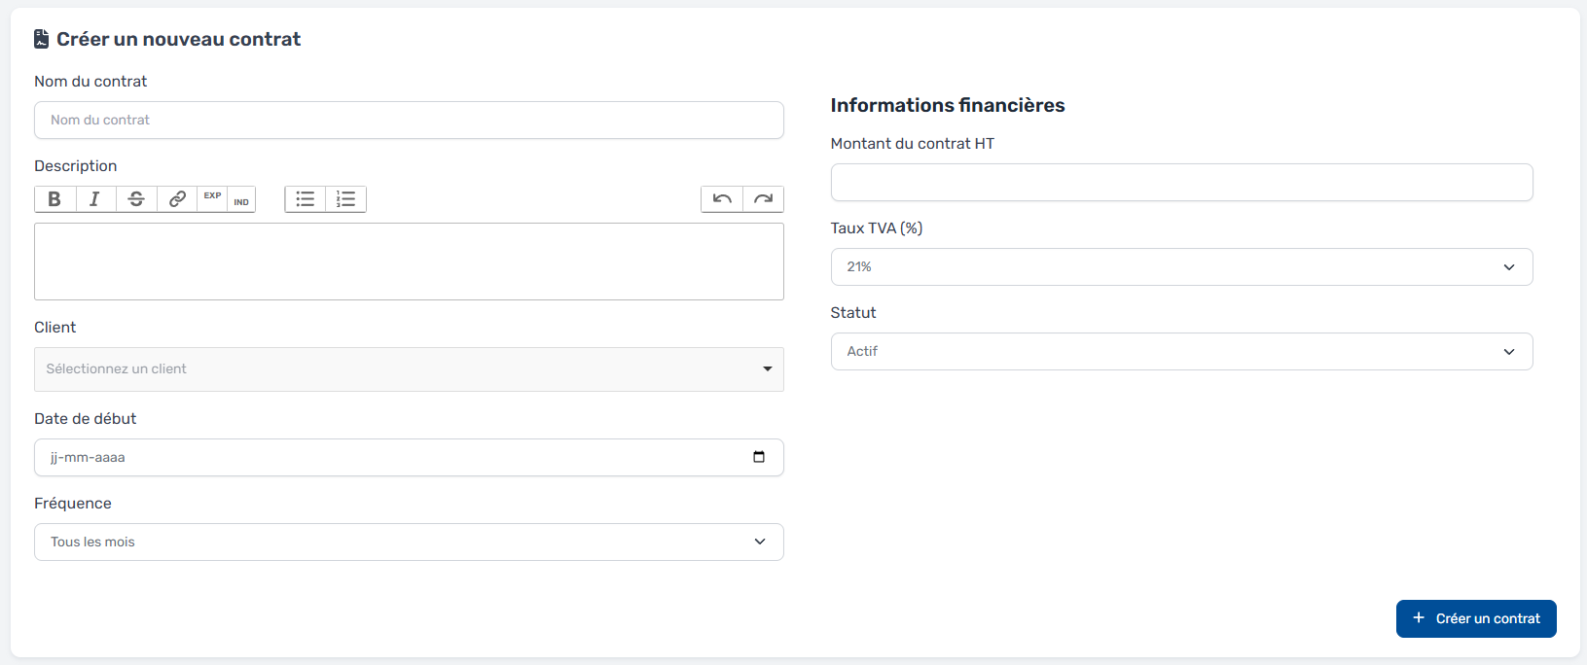
Task: Open the calendar picker for Date de début
Action: click(759, 457)
